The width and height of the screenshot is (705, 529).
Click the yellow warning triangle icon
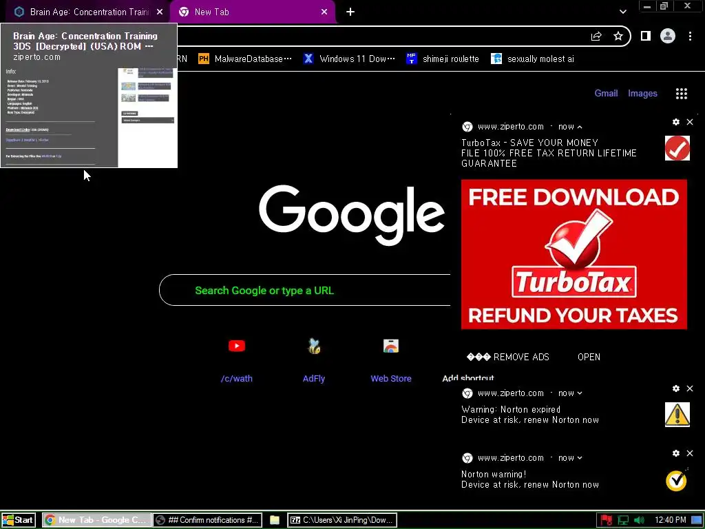(677, 414)
